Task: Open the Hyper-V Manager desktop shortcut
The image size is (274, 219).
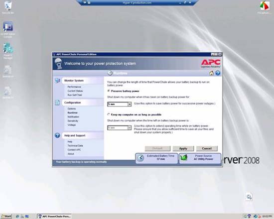Action: (8, 51)
